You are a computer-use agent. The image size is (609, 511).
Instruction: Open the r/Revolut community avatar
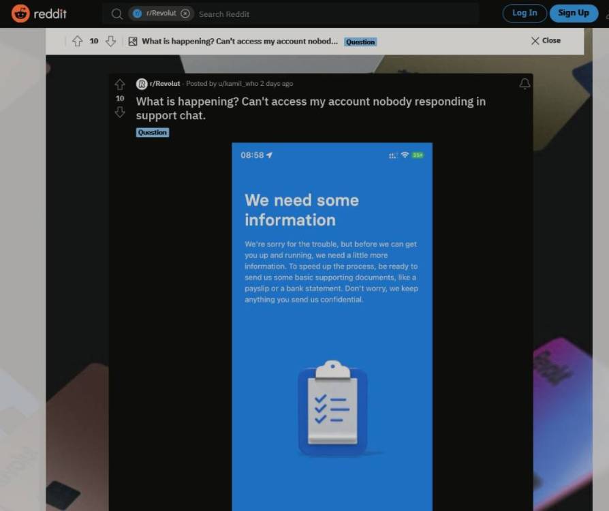pos(142,84)
